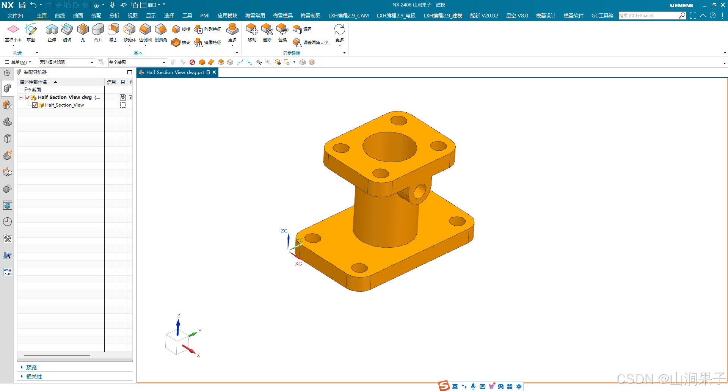This screenshot has width=728, height=391.
Task: Open the 菜单(M) menu dropdown
Action: click(x=18, y=62)
